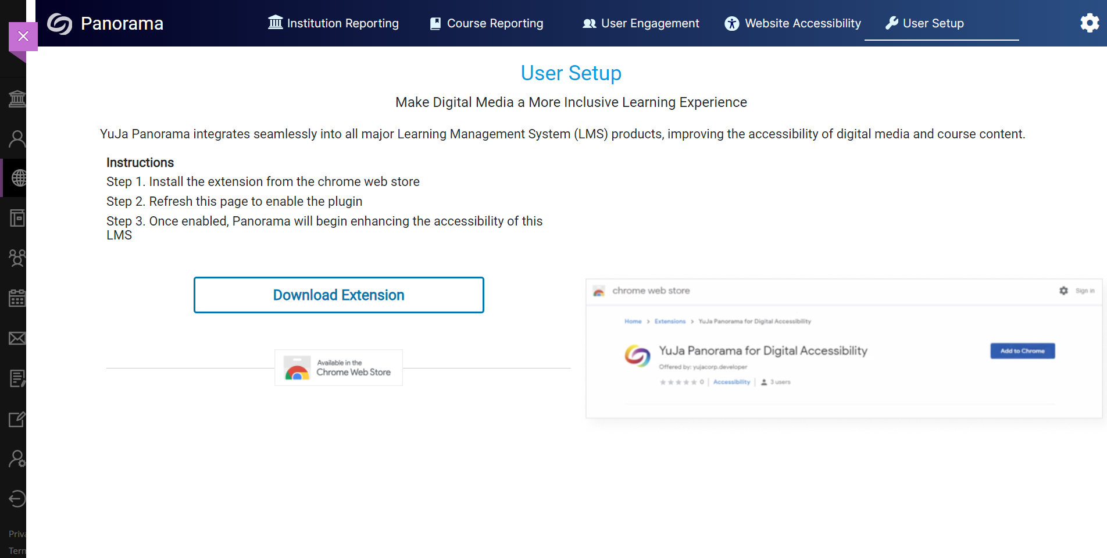Open the envelope messages icon in the sidebar
1107x558 pixels.
(17, 338)
